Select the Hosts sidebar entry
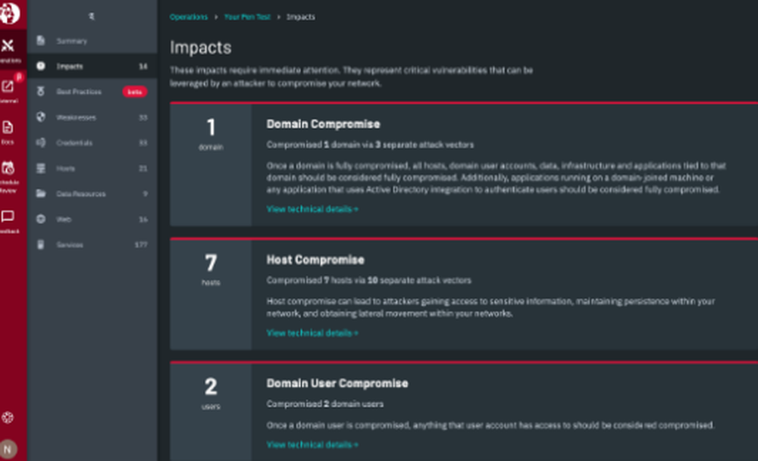758x461 pixels. tap(66, 168)
